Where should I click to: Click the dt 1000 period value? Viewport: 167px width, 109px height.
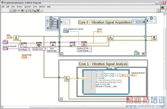[x=53, y=23]
